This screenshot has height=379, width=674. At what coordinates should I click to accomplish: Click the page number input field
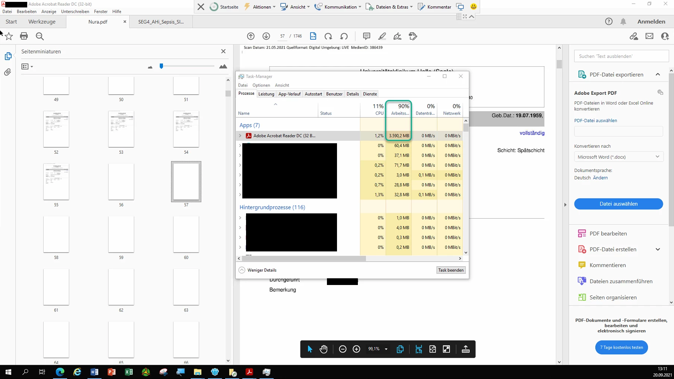tap(282, 36)
